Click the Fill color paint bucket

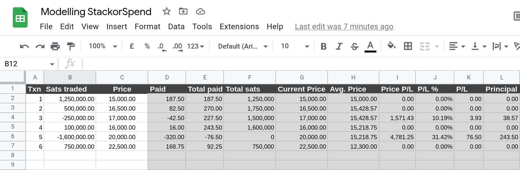pos(391,46)
